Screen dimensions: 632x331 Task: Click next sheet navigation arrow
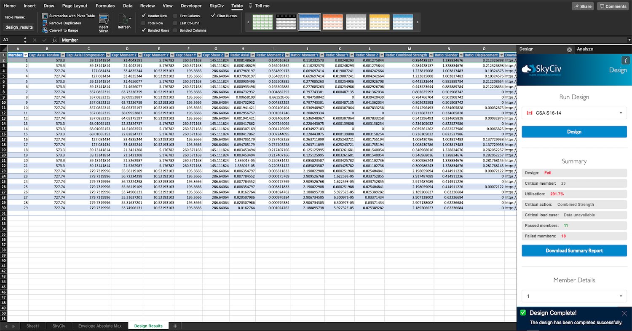click(x=13, y=326)
